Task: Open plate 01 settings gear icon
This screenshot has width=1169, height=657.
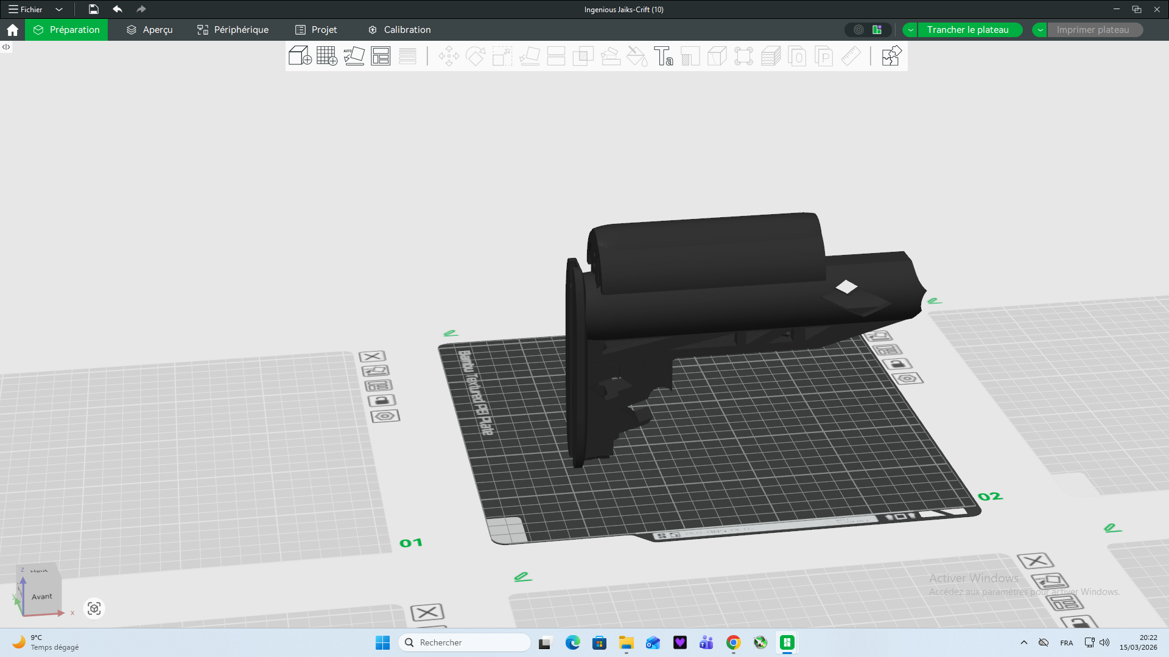Action: tap(385, 417)
